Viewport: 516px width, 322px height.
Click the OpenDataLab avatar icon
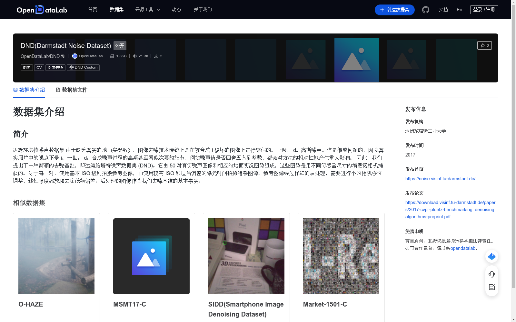click(x=75, y=56)
